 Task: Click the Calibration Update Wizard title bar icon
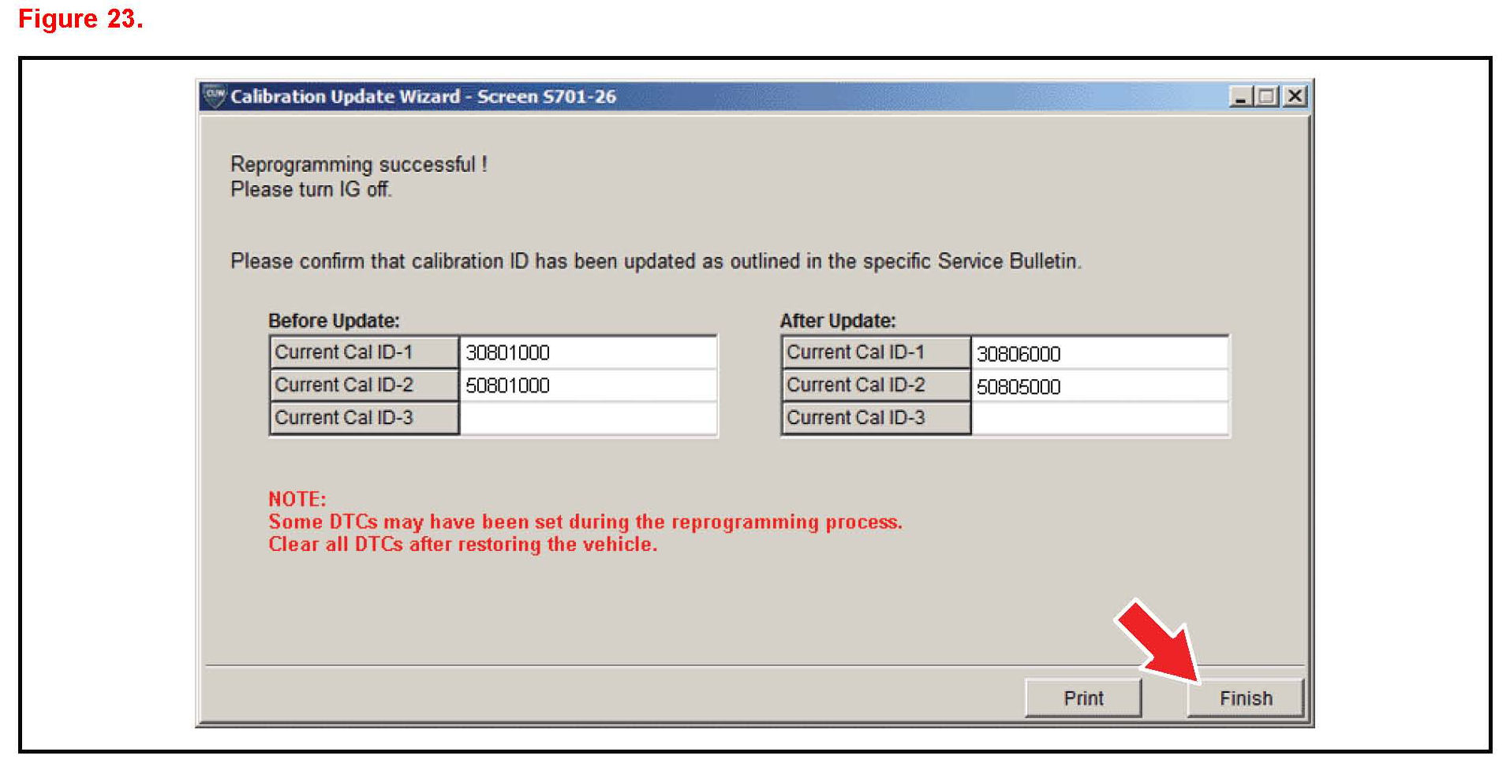[214, 96]
